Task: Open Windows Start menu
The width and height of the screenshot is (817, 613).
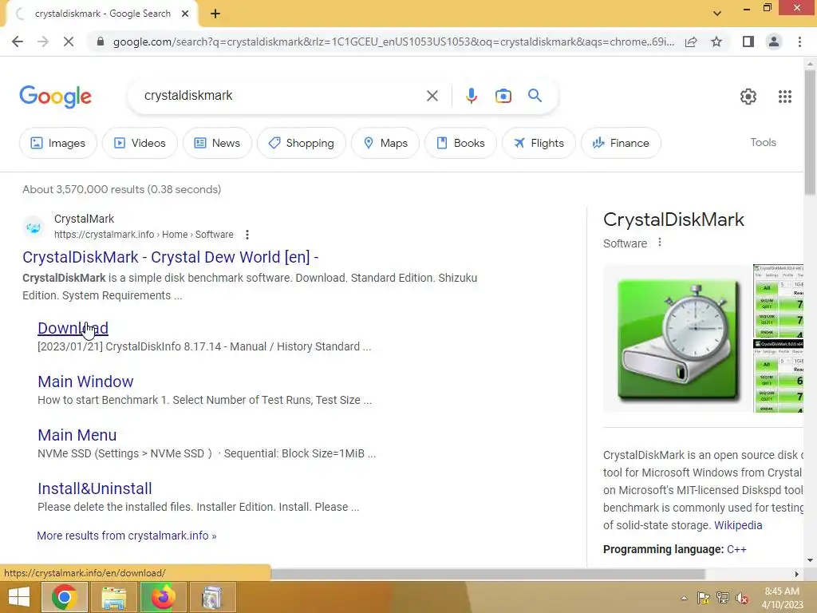Action: click(x=19, y=597)
